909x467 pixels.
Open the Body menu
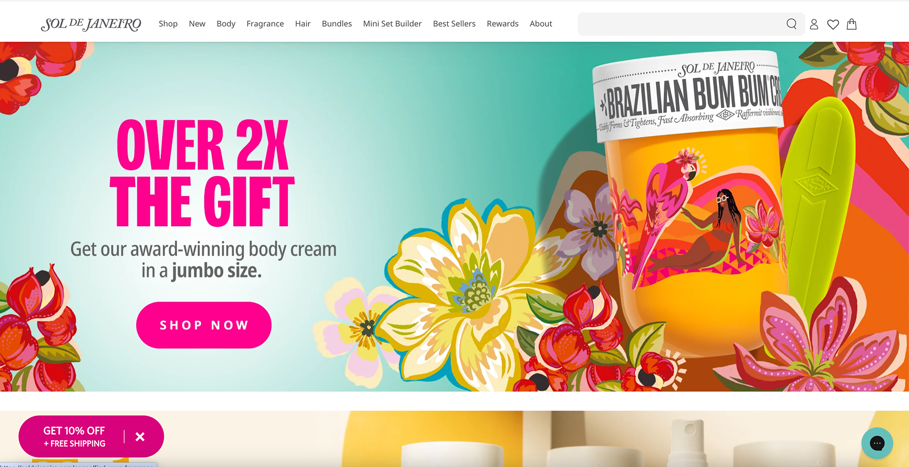(x=226, y=24)
